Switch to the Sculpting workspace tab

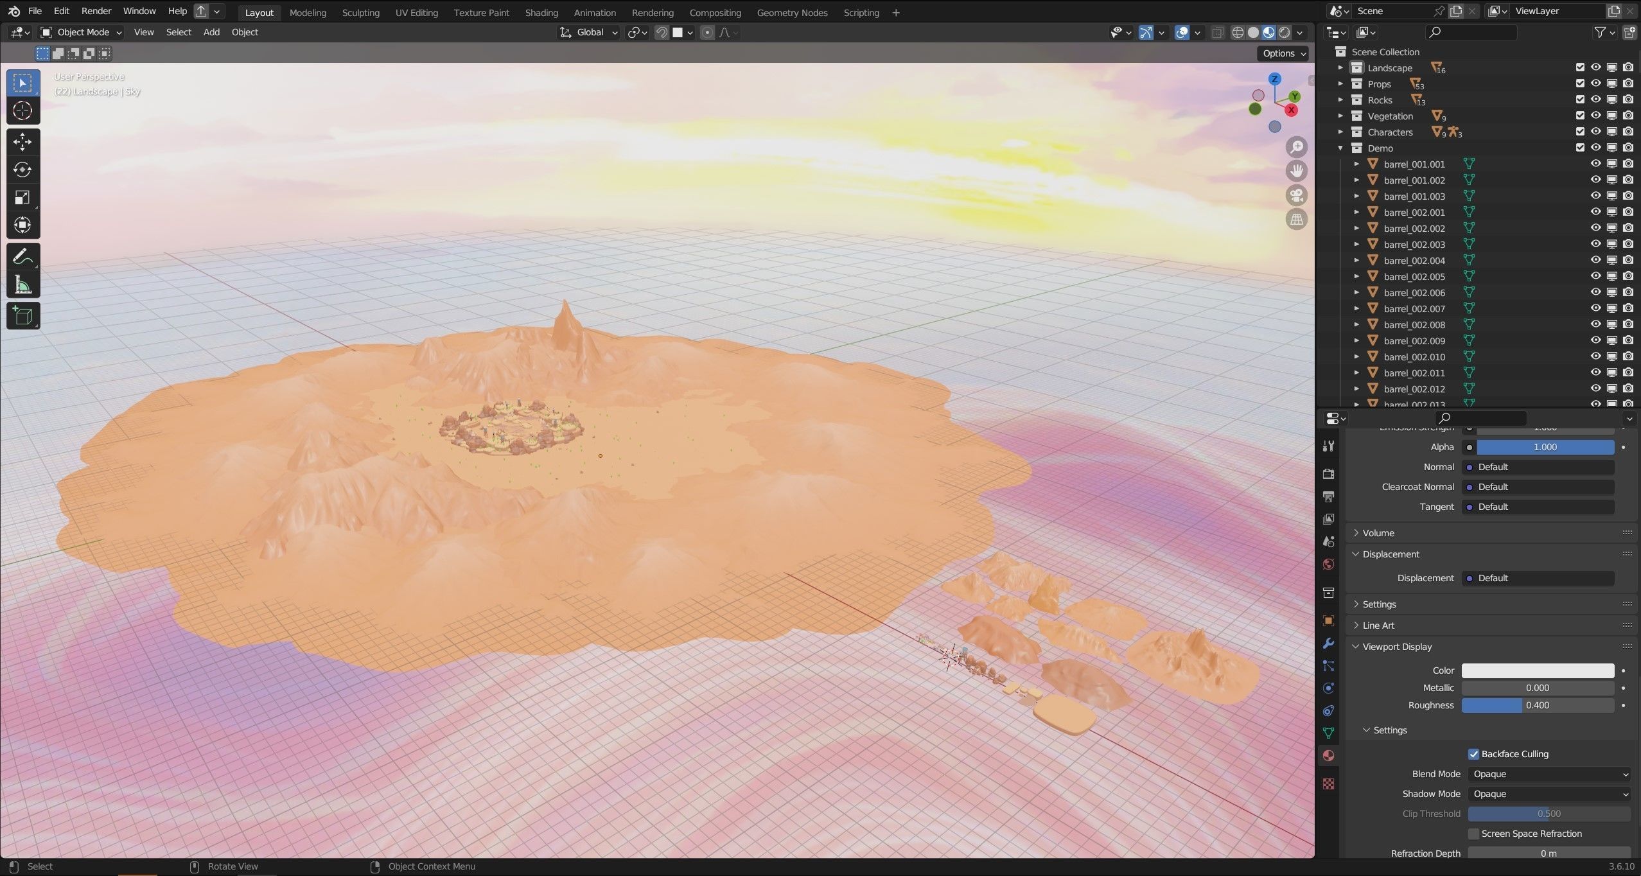click(360, 12)
